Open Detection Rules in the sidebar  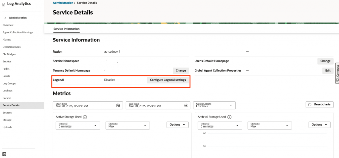[x=12, y=47]
